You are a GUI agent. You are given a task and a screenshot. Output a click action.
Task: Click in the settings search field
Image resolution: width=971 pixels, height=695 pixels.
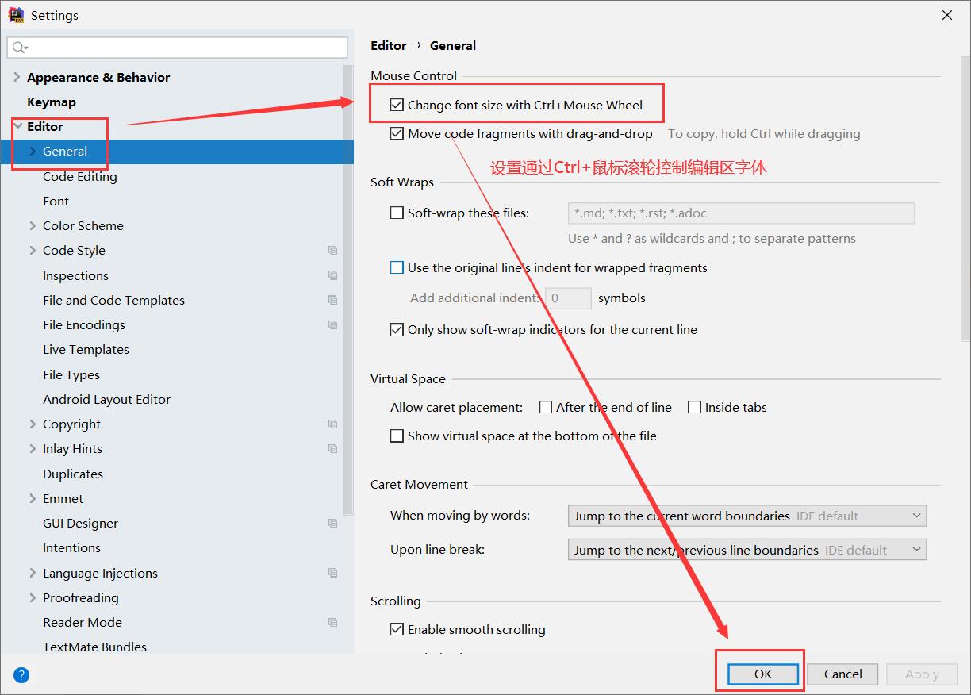(178, 48)
